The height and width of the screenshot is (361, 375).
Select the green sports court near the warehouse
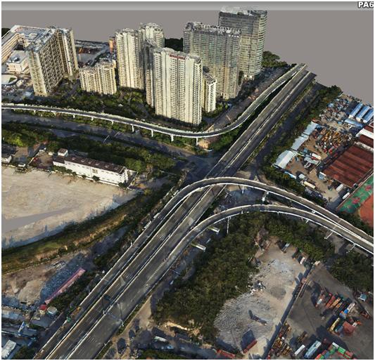(357, 197)
